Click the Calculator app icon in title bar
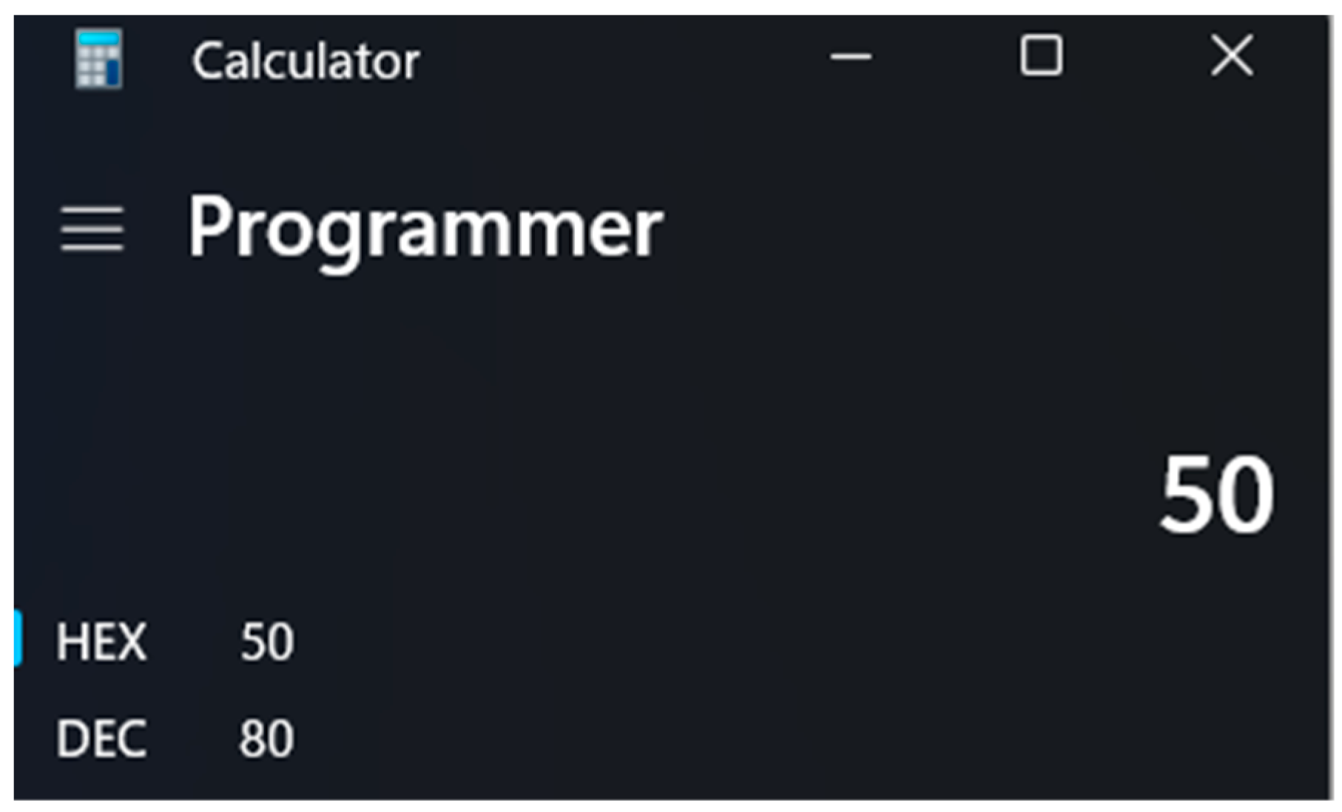Screen dimensions: 1342x812 (x=98, y=59)
